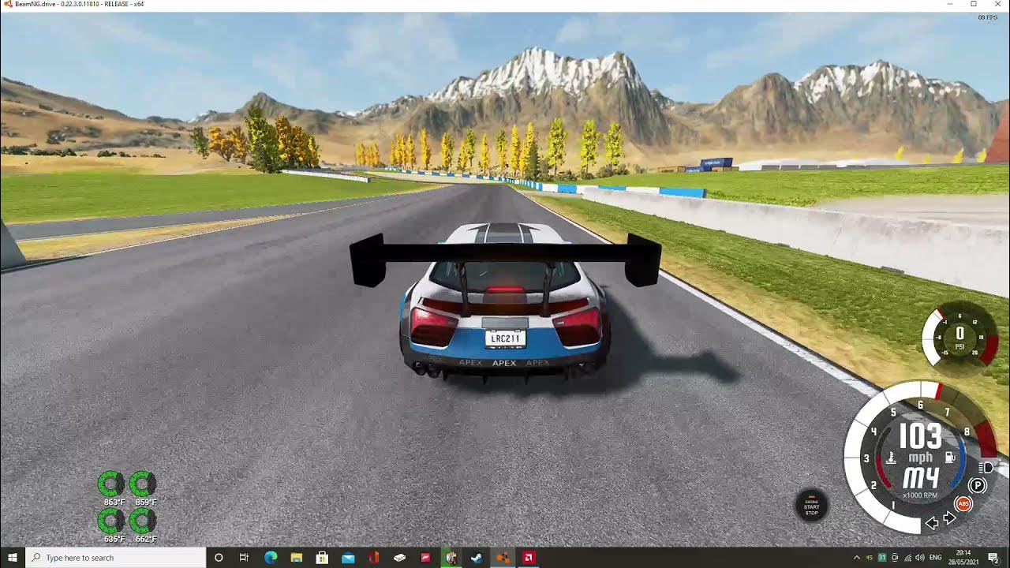Open Cortana circle icon in taskbar
The height and width of the screenshot is (568, 1010).
tap(219, 558)
